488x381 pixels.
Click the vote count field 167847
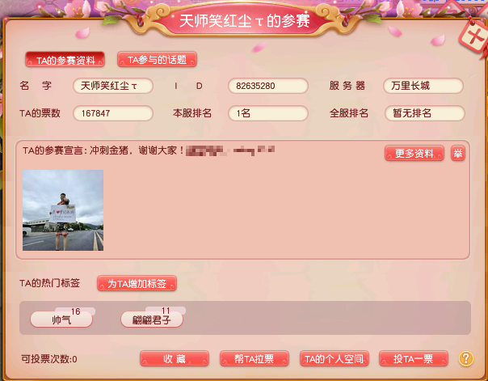pos(113,113)
